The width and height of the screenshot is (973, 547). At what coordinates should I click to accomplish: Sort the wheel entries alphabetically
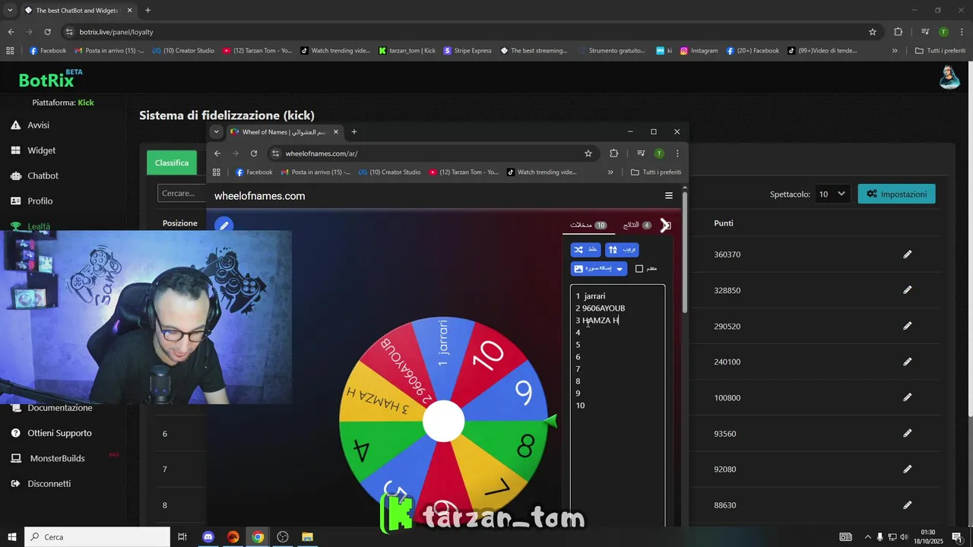(x=622, y=249)
